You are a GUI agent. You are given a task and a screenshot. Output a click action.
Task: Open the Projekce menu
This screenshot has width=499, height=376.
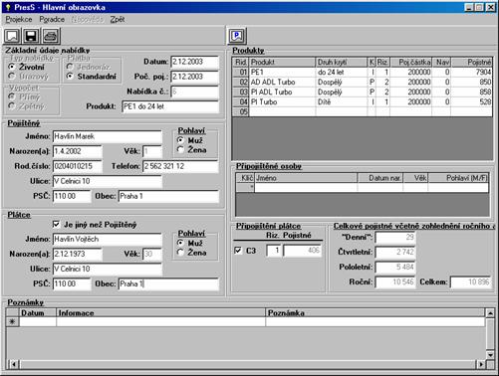tap(19, 19)
